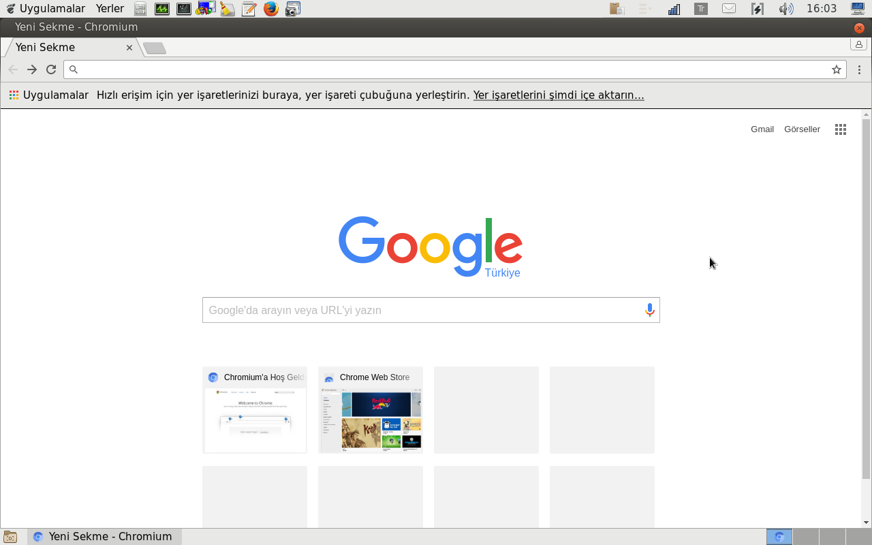This screenshot has width=872, height=545.
Task: Launch Firefox from the top panel
Action: (271, 9)
